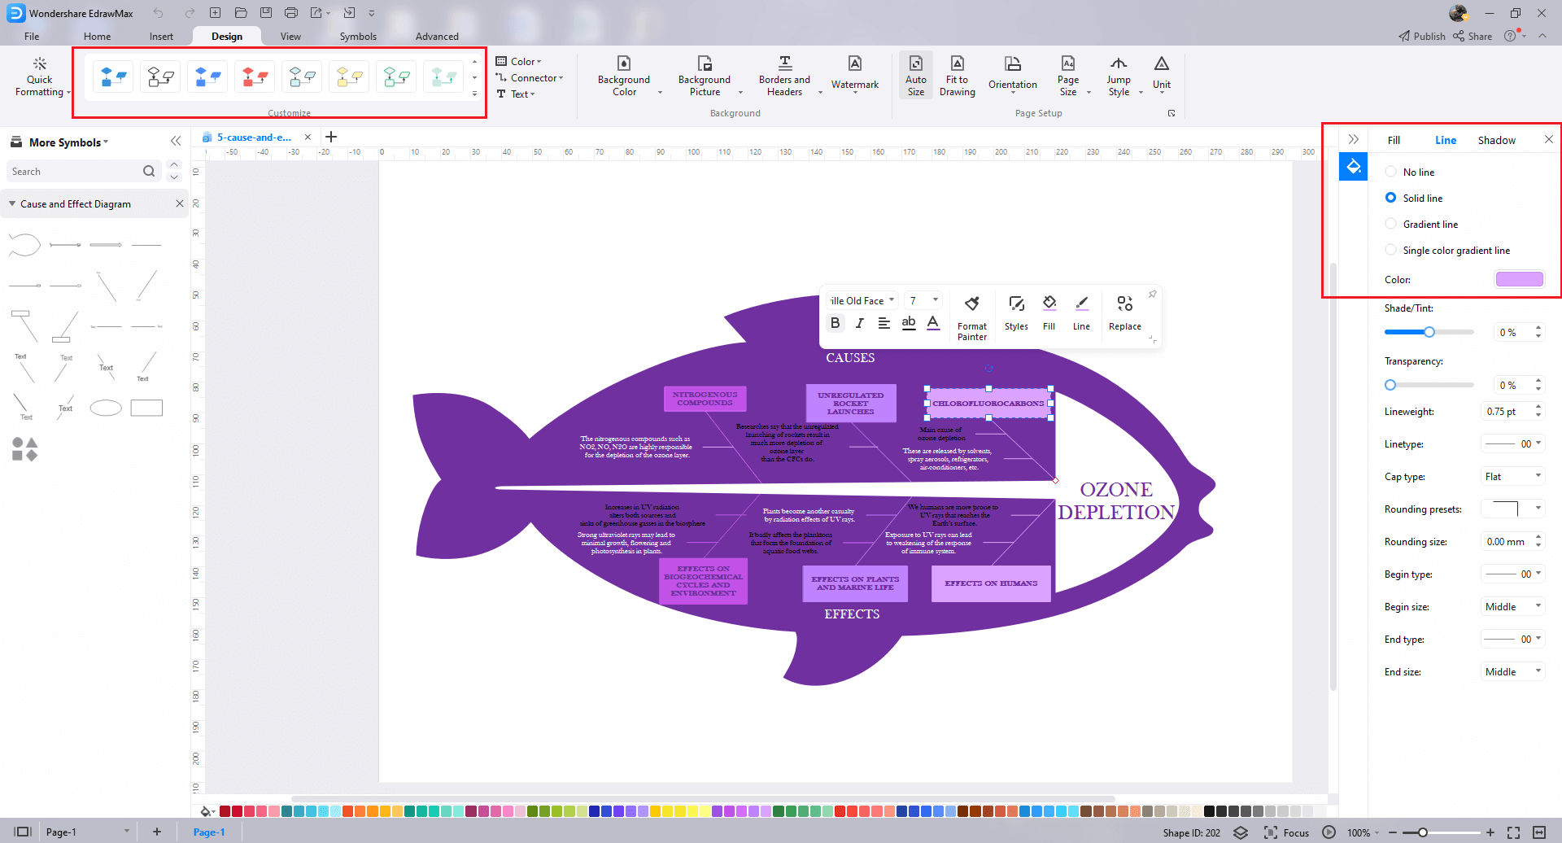
Task: Click the Publish button
Action: (x=1420, y=36)
